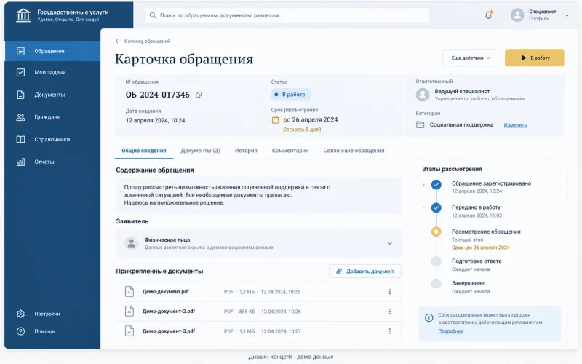The height and width of the screenshot is (364, 582).
Task: Click the Помощь question mark icon
Action: (21, 331)
